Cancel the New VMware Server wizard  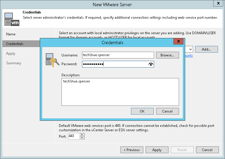pyautogui.click(x=207, y=150)
